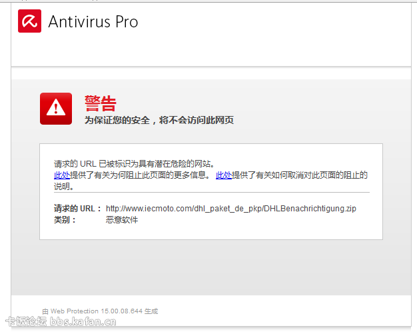Click DHLBenachrichtigung.zip filename in the URL
The height and width of the screenshot is (332, 417).
(x=310, y=209)
